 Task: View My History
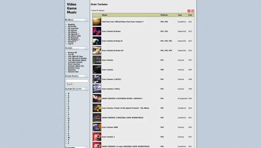point(72,30)
